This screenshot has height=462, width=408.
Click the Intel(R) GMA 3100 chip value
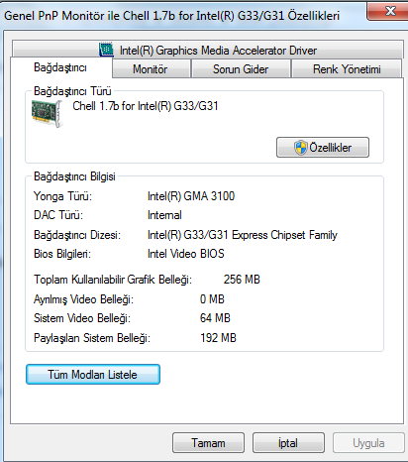click(191, 196)
